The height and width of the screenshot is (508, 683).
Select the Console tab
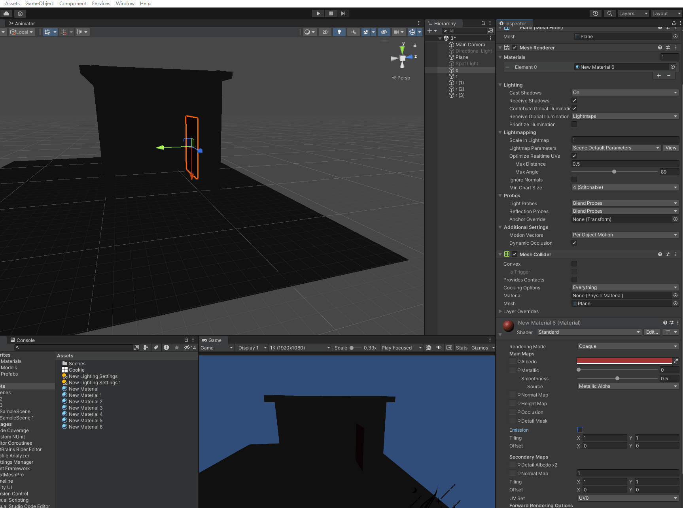[x=23, y=340]
